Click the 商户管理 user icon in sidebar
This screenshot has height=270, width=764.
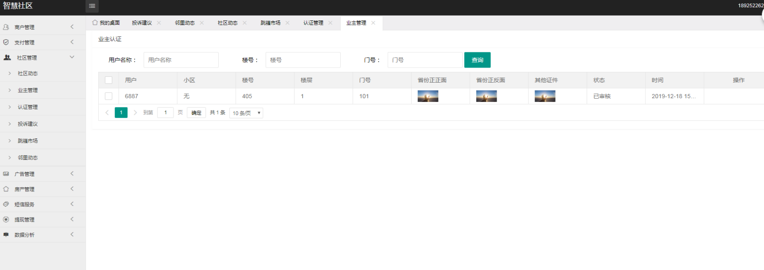point(6,27)
